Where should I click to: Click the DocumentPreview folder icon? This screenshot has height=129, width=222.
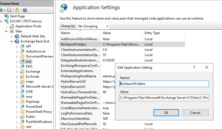click(22, 56)
